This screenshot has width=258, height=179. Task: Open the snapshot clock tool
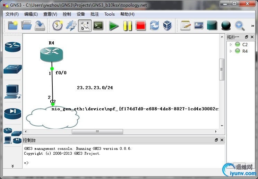58,26
